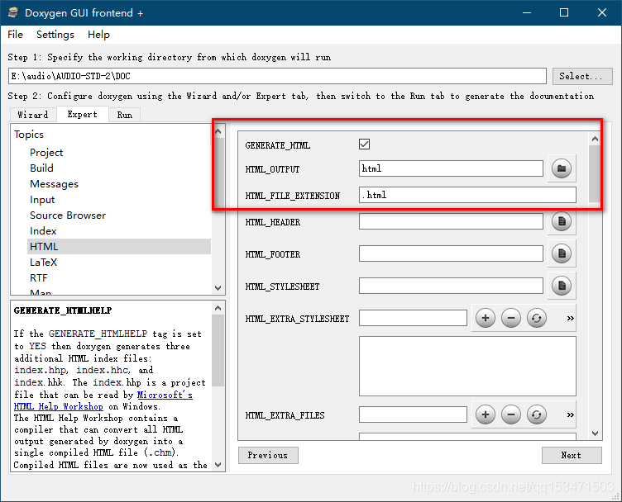Add entry to HTML_EXTRA_FILES list
This screenshot has width=622, height=502.
tap(486, 414)
